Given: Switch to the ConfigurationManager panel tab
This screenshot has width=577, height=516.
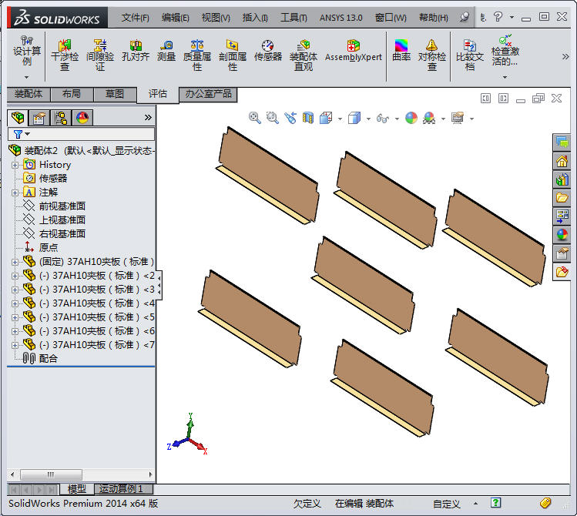Looking at the screenshot, I should pyautogui.click(x=60, y=117).
